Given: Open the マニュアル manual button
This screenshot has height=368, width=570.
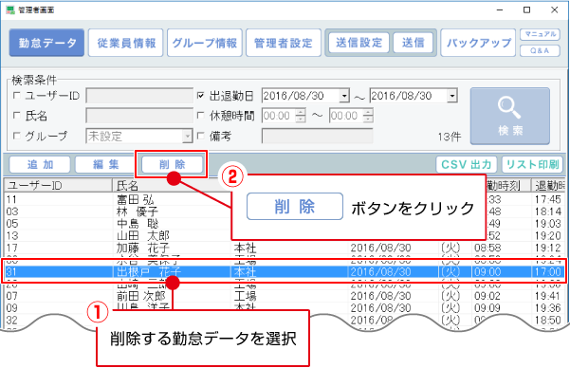Looking at the screenshot, I should pyautogui.click(x=540, y=34).
